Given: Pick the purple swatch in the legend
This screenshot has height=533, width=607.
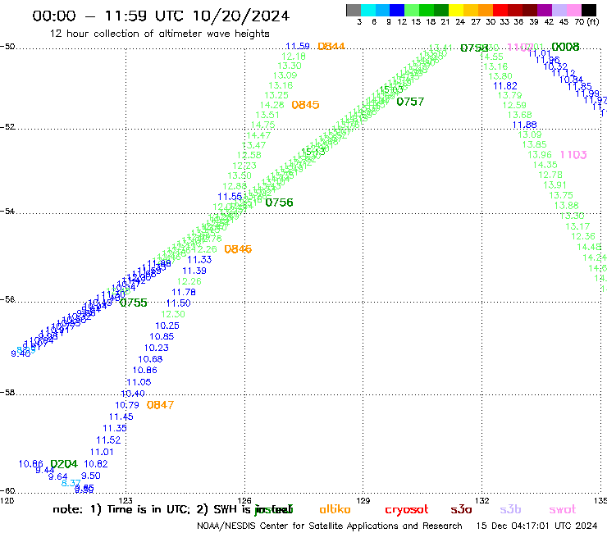Looking at the screenshot, I should [545, 10].
